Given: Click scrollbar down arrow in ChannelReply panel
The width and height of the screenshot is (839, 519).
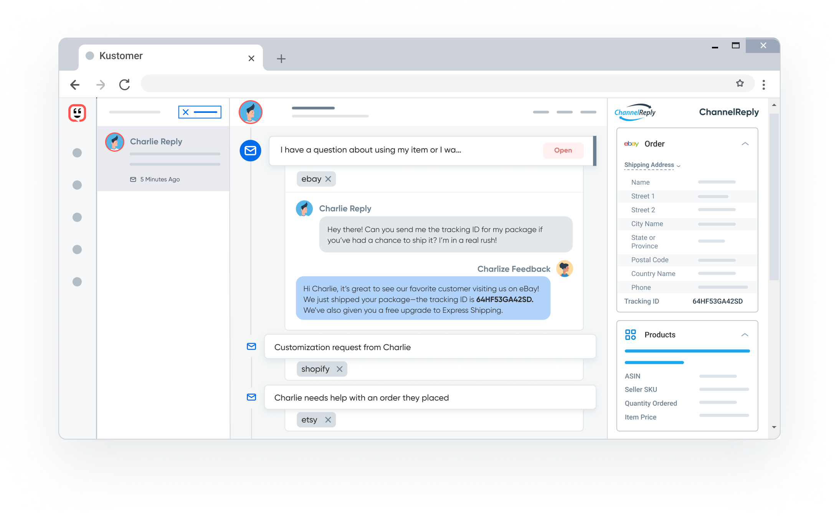Looking at the screenshot, I should coord(774,427).
